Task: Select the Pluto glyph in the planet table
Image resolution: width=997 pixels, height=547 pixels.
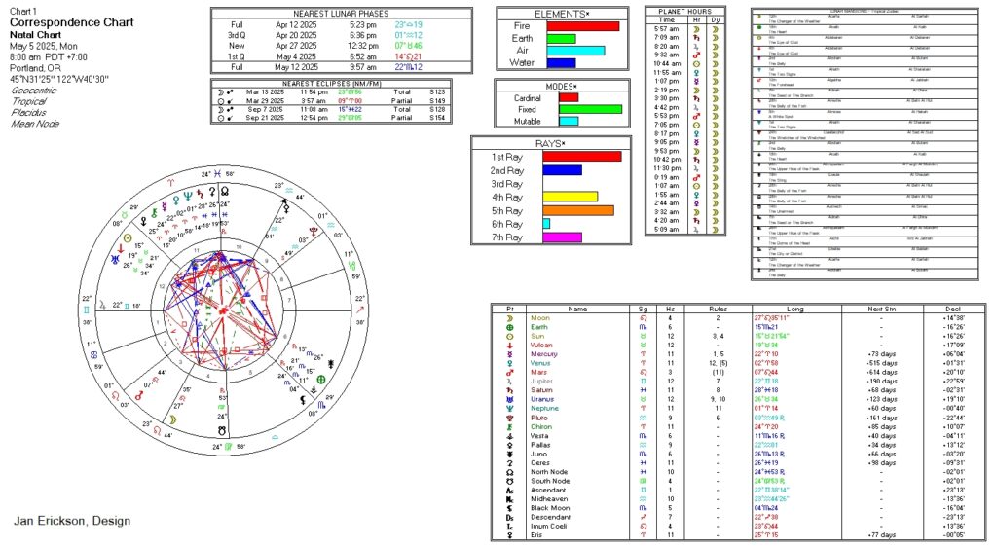Action: click(x=509, y=418)
